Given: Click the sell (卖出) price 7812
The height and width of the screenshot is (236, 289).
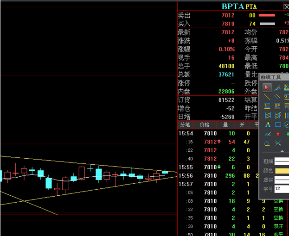Looking at the screenshot, I should click(228, 15).
